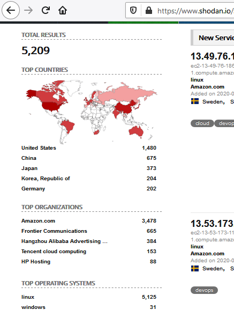Screen dimensions: 234x317
Task: Open the New Service tab header
Action: 213,38
